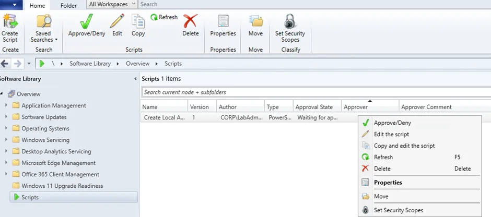
Task: Switch to the Home ribbon tab
Action: pyautogui.click(x=37, y=5)
